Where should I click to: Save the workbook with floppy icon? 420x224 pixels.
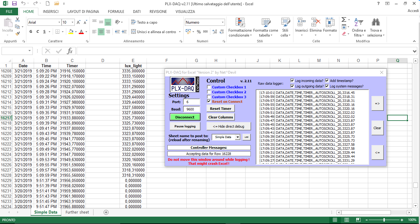tap(14, 4)
